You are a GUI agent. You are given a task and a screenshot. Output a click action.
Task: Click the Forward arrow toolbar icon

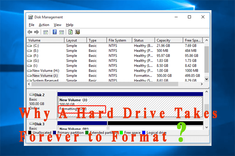pyautogui.click(x=36, y=32)
